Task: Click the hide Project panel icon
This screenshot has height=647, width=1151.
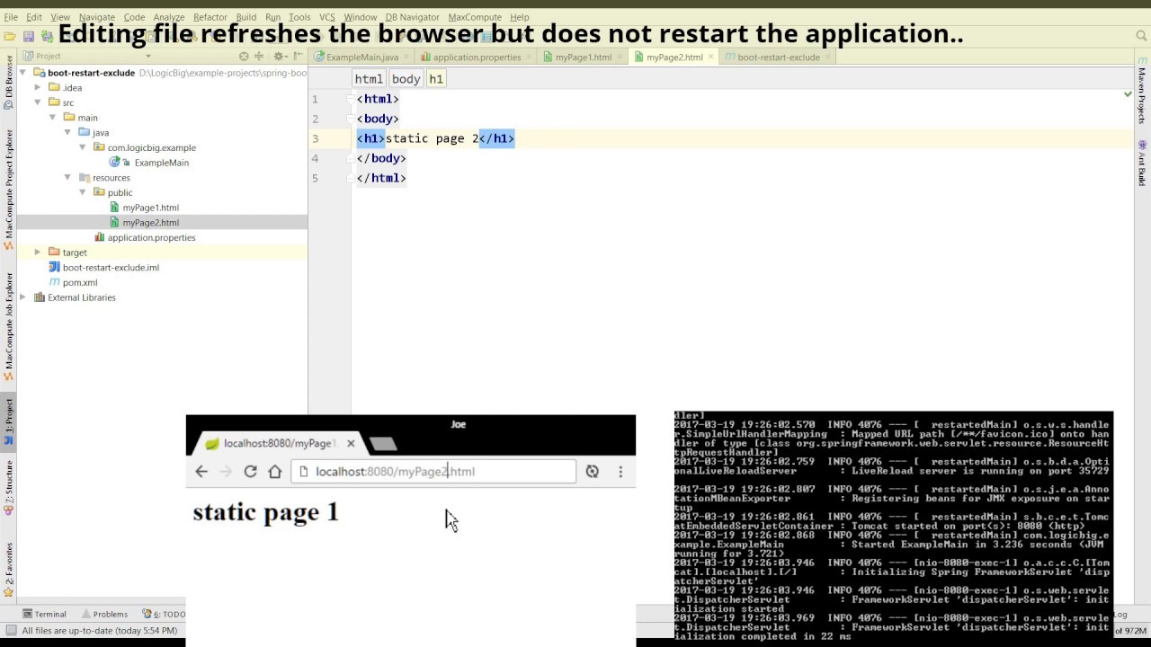Action: (x=297, y=57)
